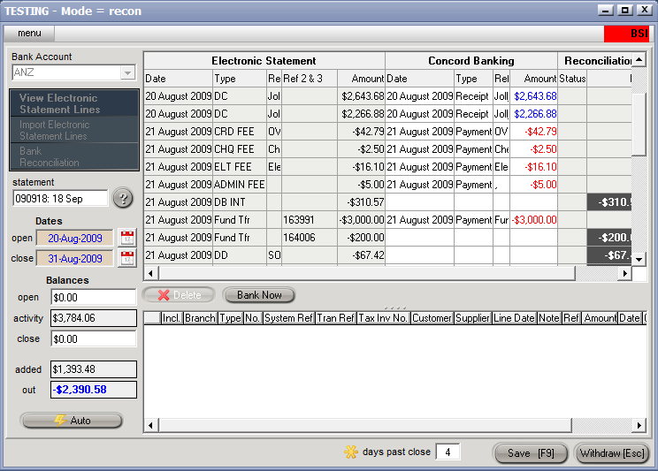Click the out value -$2,390.58
658x471 pixels.
point(94,390)
